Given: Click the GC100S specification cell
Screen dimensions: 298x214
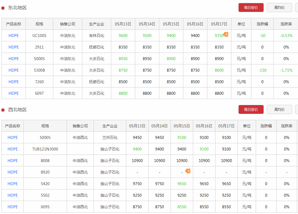Looking at the screenshot, I should tap(39, 36).
